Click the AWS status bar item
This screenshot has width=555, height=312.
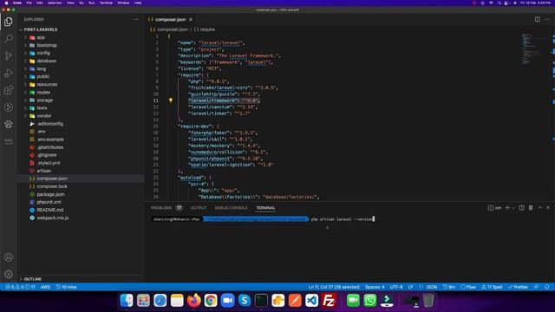point(45,287)
